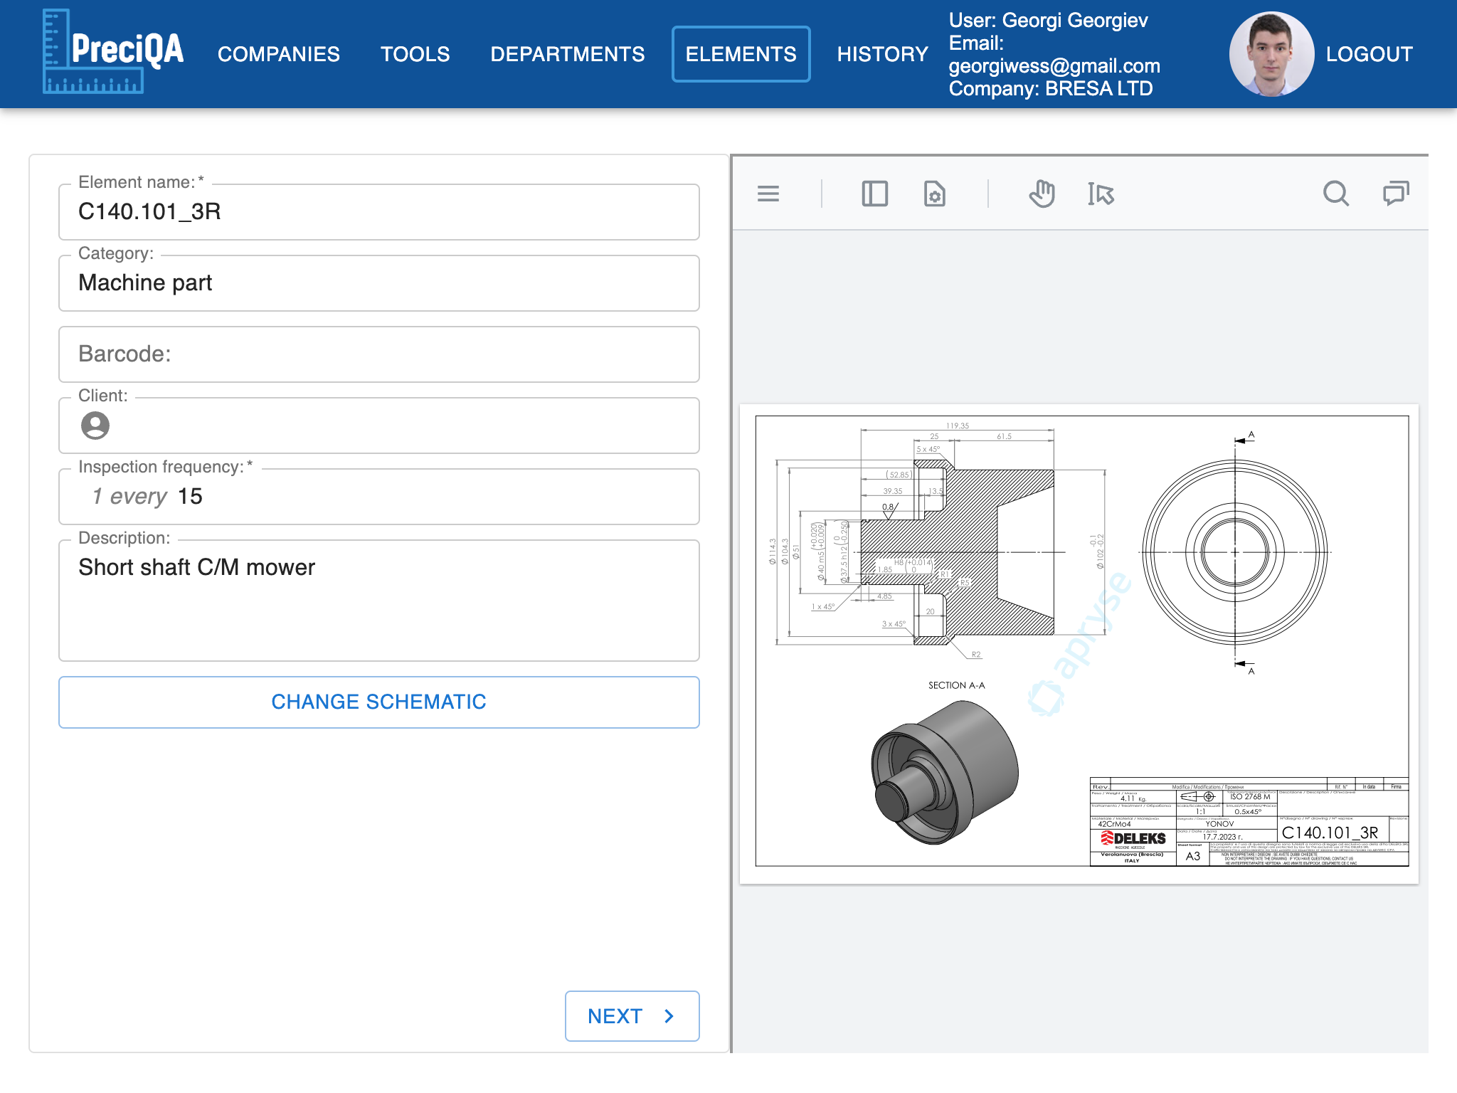Screen dimensions: 1457x1093
Task: Click the client person icon
Action: click(x=96, y=426)
